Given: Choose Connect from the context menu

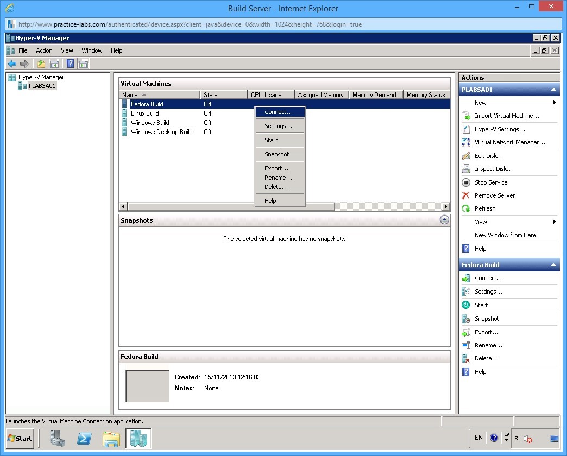Looking at the screenshot, I should [279, 112].
